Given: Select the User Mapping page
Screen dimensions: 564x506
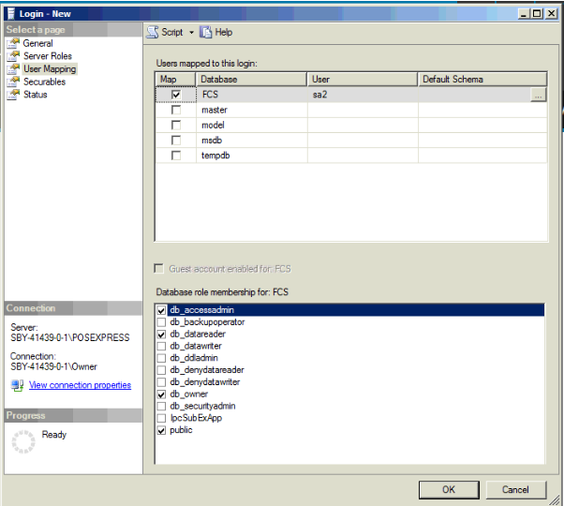Looking at the screenshot, I should [50, 69].
